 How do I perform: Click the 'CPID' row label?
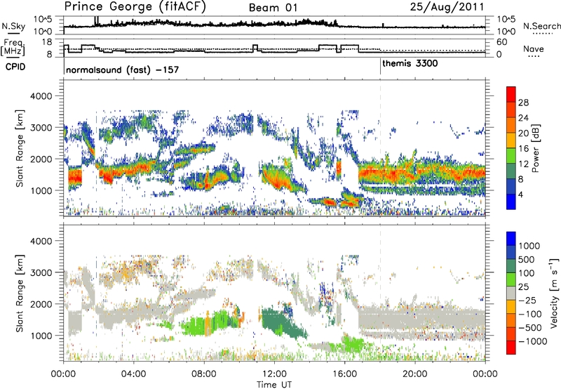[15, 67]
